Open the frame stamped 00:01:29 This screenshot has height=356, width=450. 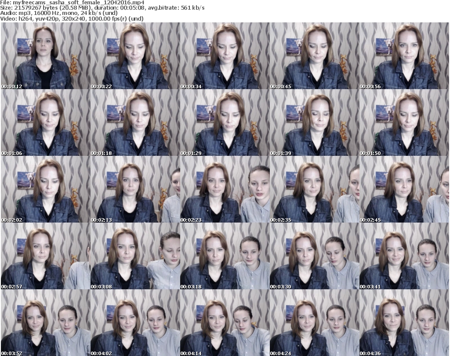225,122
